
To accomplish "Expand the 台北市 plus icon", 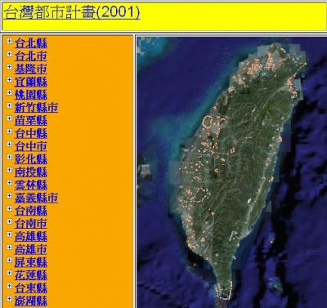I will 10,54.
